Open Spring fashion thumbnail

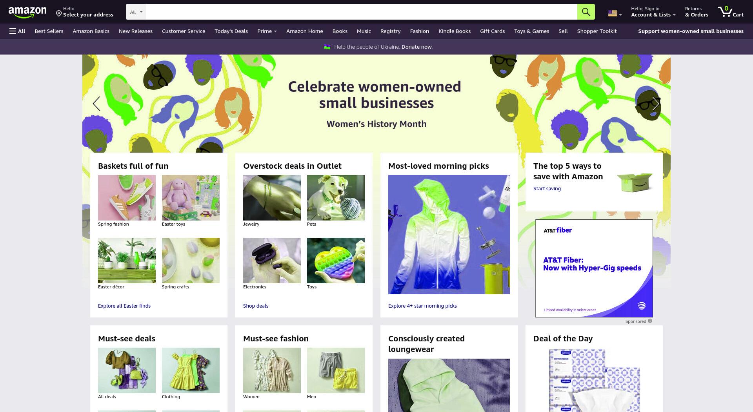tap(127, 198)
